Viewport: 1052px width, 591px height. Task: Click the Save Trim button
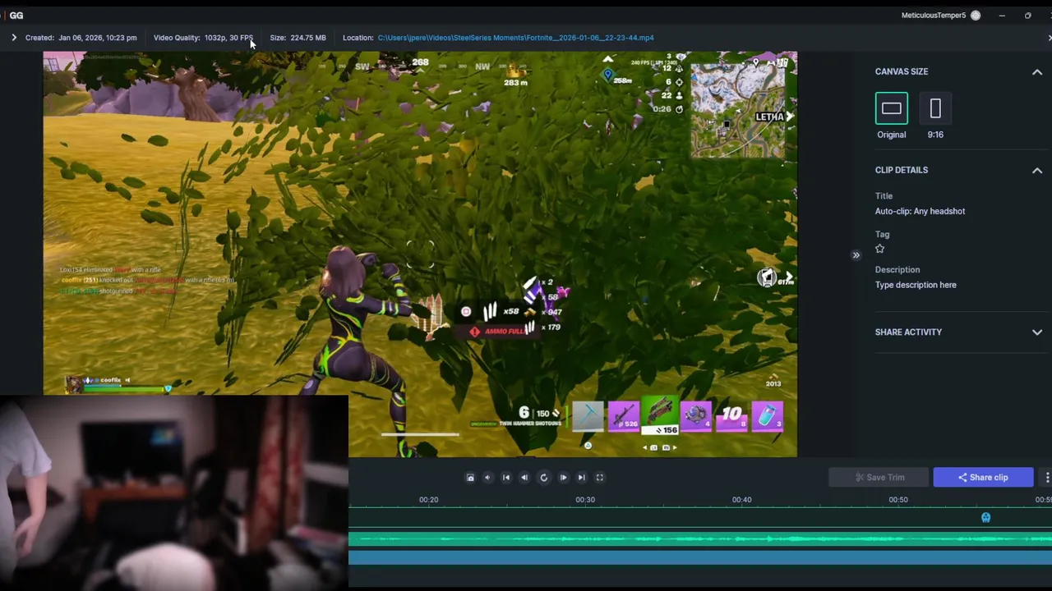click(879, 477)
